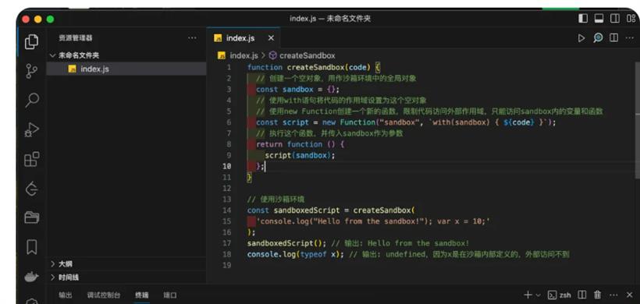The image size is (640, 304).
Task: Click the blue magnifier icon in editor toolbar
Action: point(598,38)
